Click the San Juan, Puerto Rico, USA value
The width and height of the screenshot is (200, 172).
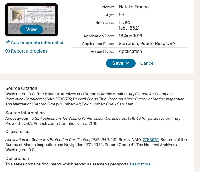147,44
